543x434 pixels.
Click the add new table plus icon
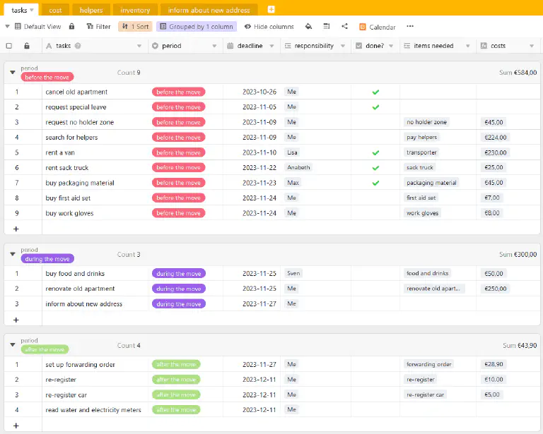point(271,10)
